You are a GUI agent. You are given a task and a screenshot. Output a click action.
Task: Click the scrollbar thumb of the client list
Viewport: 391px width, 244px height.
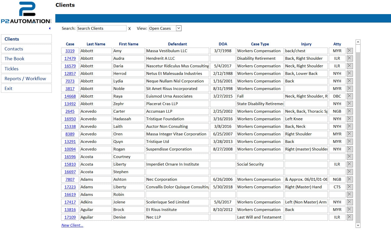tap(358, 48)
